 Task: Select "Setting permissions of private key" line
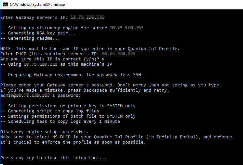click(68, 106)
